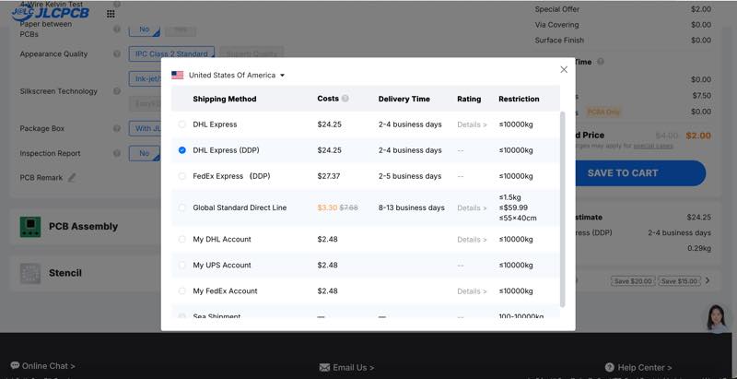Click the US flag icon
This screenshot has width=737, height=379.
(177, 76)
